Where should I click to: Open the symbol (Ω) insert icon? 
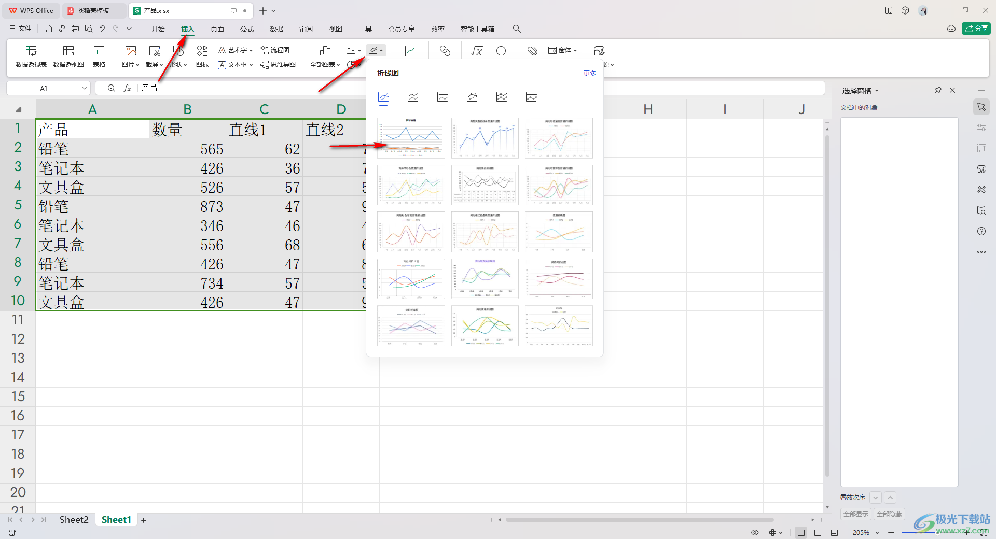pyautogui.click(x=501, y=50)
